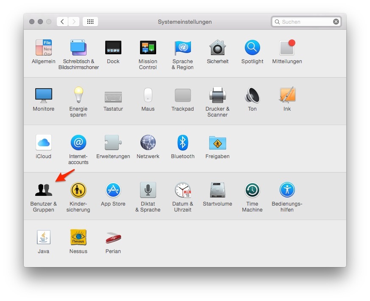
Task: Open the Nessus preference pane
Action: pos(78,238)
